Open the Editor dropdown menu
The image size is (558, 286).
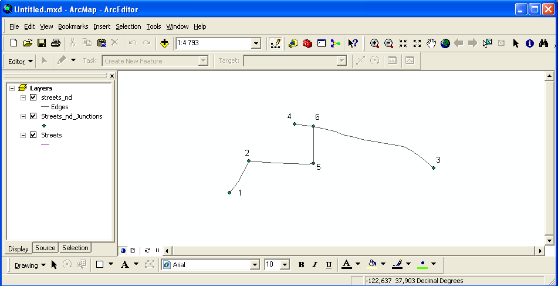tap(21, 61)
